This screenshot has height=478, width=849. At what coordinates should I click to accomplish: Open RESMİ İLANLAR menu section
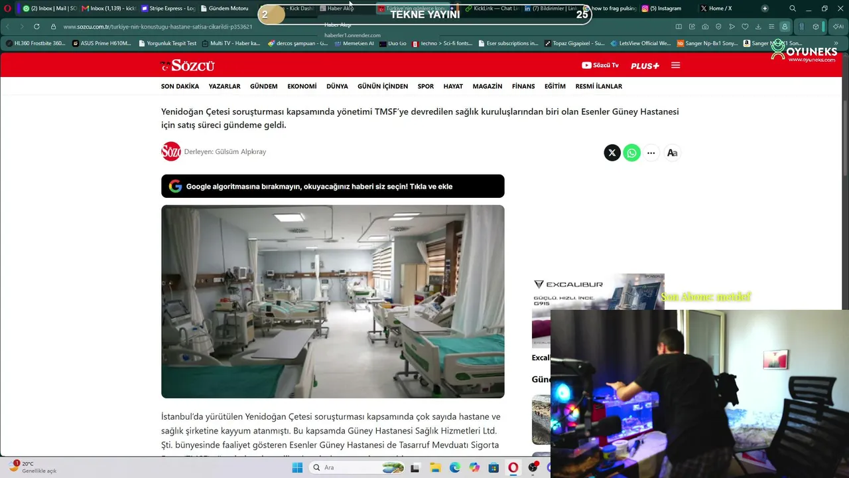click(599, 86)
